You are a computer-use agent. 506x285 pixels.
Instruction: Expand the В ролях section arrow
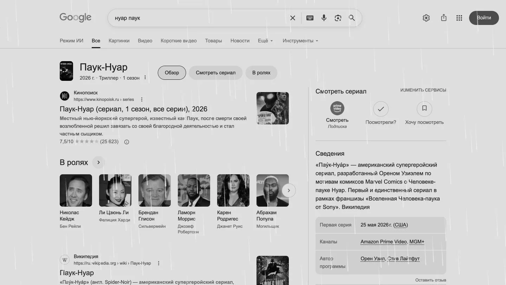click(98, 162)
